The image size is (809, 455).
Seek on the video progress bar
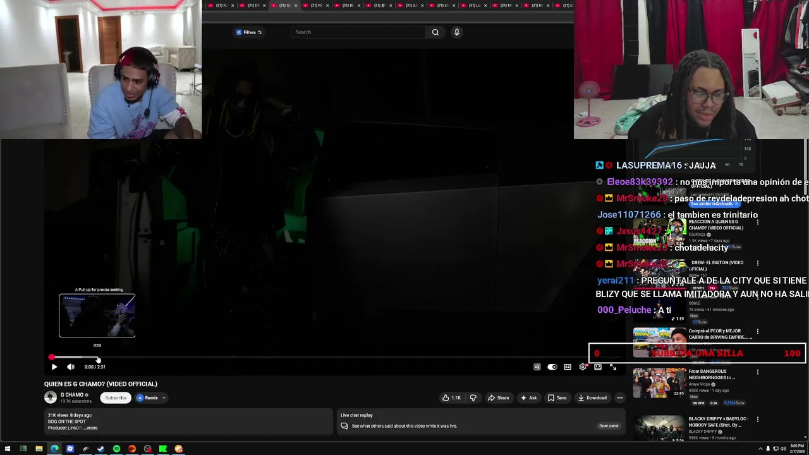pos(335,357)
